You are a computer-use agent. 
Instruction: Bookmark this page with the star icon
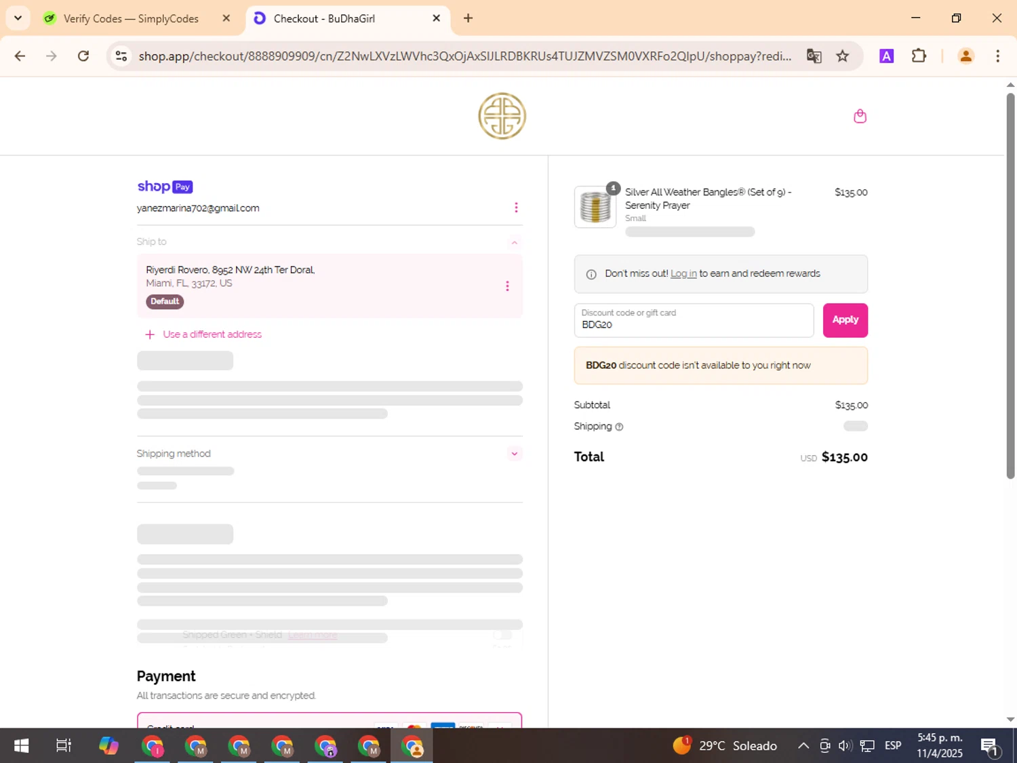point(842,56)
